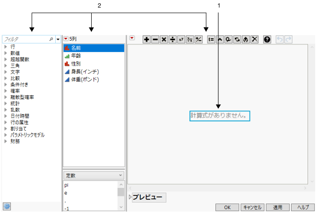Click the redo arrow icon

[288, 40]
